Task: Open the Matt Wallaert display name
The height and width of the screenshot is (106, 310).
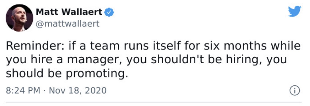Action: point(69,12)
